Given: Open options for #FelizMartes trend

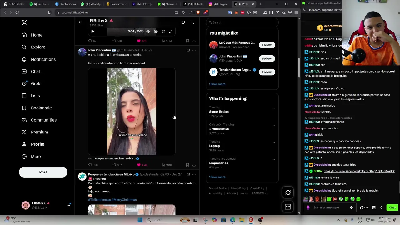Looking at the screenshot, I should (x=273, y=125).
